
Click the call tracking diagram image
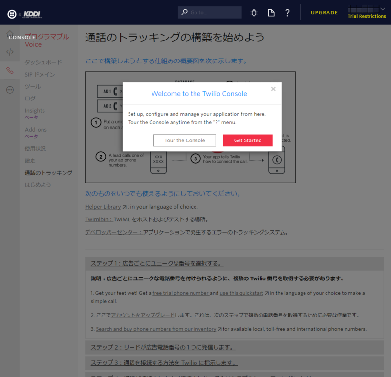pyautogui.click(x=190, y=127)
